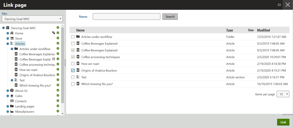293x128 pixels.
Task: Select Which brewing fits you? in tree
Action: tap(35, 86)
